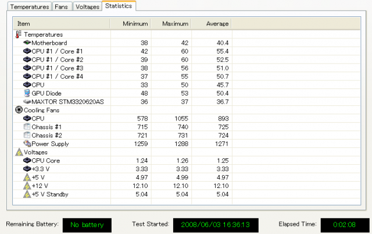
Task: Click the Elapsed Time counter display
Action: (x=345, y=225)
